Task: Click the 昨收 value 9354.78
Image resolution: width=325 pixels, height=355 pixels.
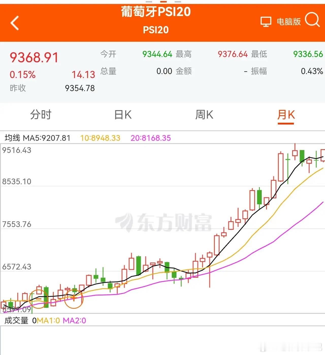Action: (80, 88)
